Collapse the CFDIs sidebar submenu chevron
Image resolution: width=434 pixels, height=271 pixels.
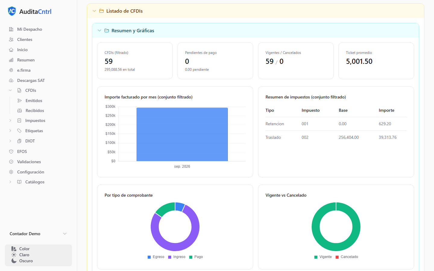coord(10,90)
